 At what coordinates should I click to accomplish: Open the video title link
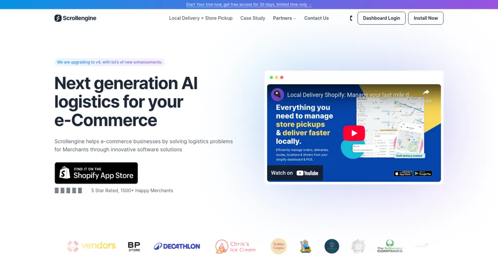(x=350, y=95)
